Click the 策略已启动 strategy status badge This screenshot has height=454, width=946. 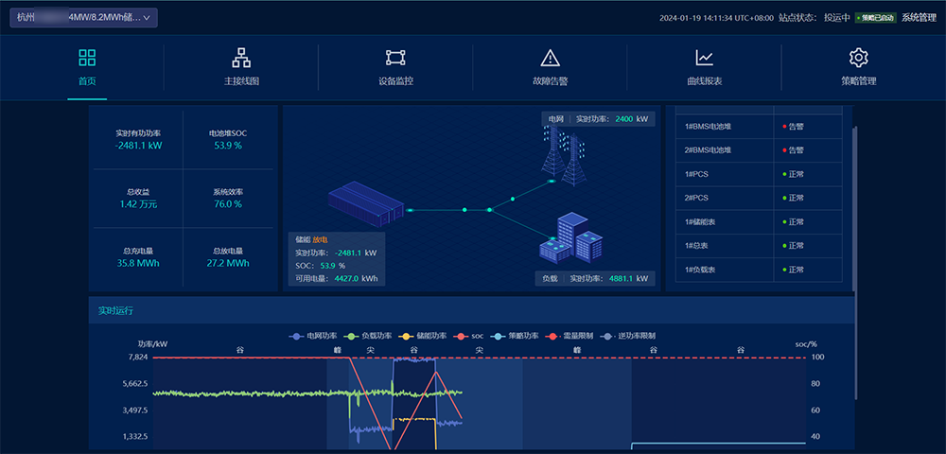point(874,17)
